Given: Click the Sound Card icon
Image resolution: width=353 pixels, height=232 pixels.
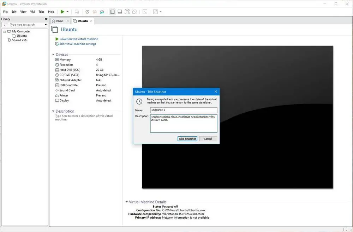Looking at the screenshot, I should (x=57, y=90).
